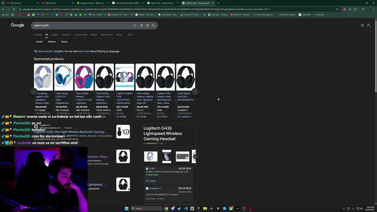Show results in English link
377x212 pixels.
point(51,51)
